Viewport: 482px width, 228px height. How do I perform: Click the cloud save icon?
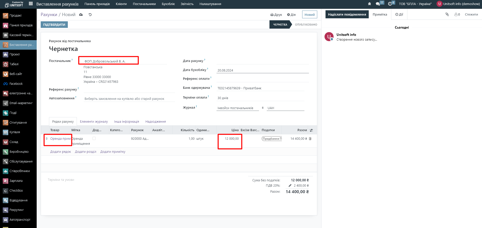tap(81, 15)
